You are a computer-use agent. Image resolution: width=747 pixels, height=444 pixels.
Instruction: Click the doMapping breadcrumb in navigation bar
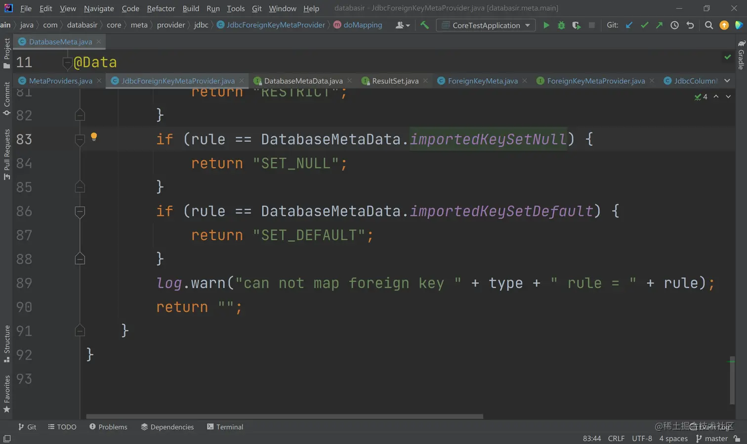click(x=358, y=25)
